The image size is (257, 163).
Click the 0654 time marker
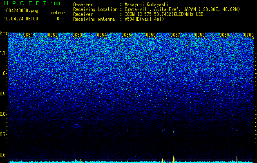click(x=102, y=35)
